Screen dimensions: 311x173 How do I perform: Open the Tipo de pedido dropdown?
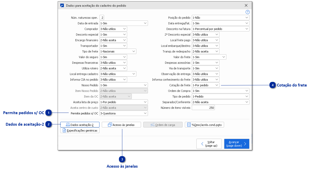(x=247, y=96)
